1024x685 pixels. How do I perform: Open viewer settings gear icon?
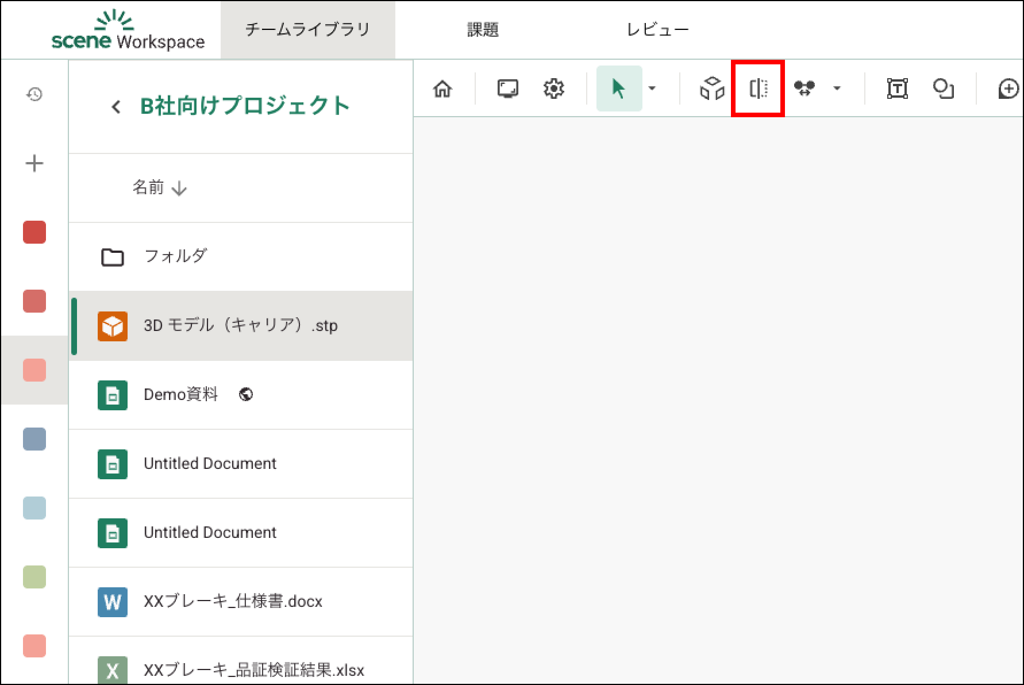[553, 89]
